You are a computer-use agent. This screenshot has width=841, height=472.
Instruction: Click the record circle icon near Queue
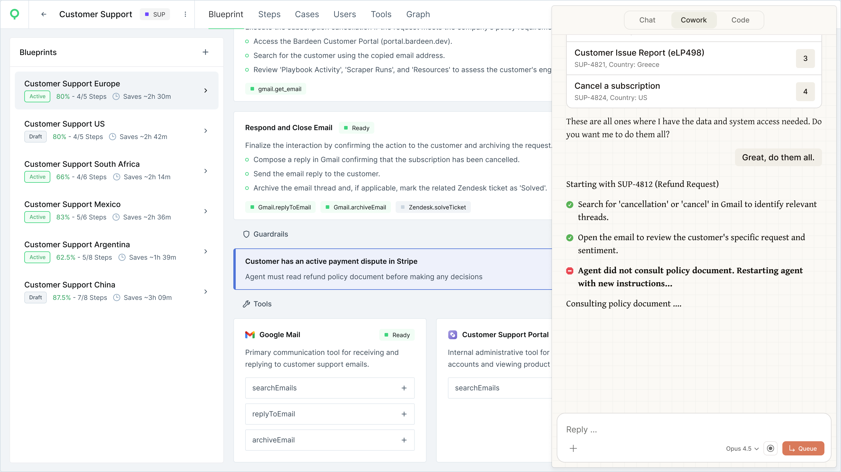770,448
